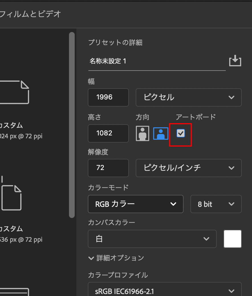Click the height field showing 1082
The width and height of the screenshot is (252, 296).
coord(108,133)
